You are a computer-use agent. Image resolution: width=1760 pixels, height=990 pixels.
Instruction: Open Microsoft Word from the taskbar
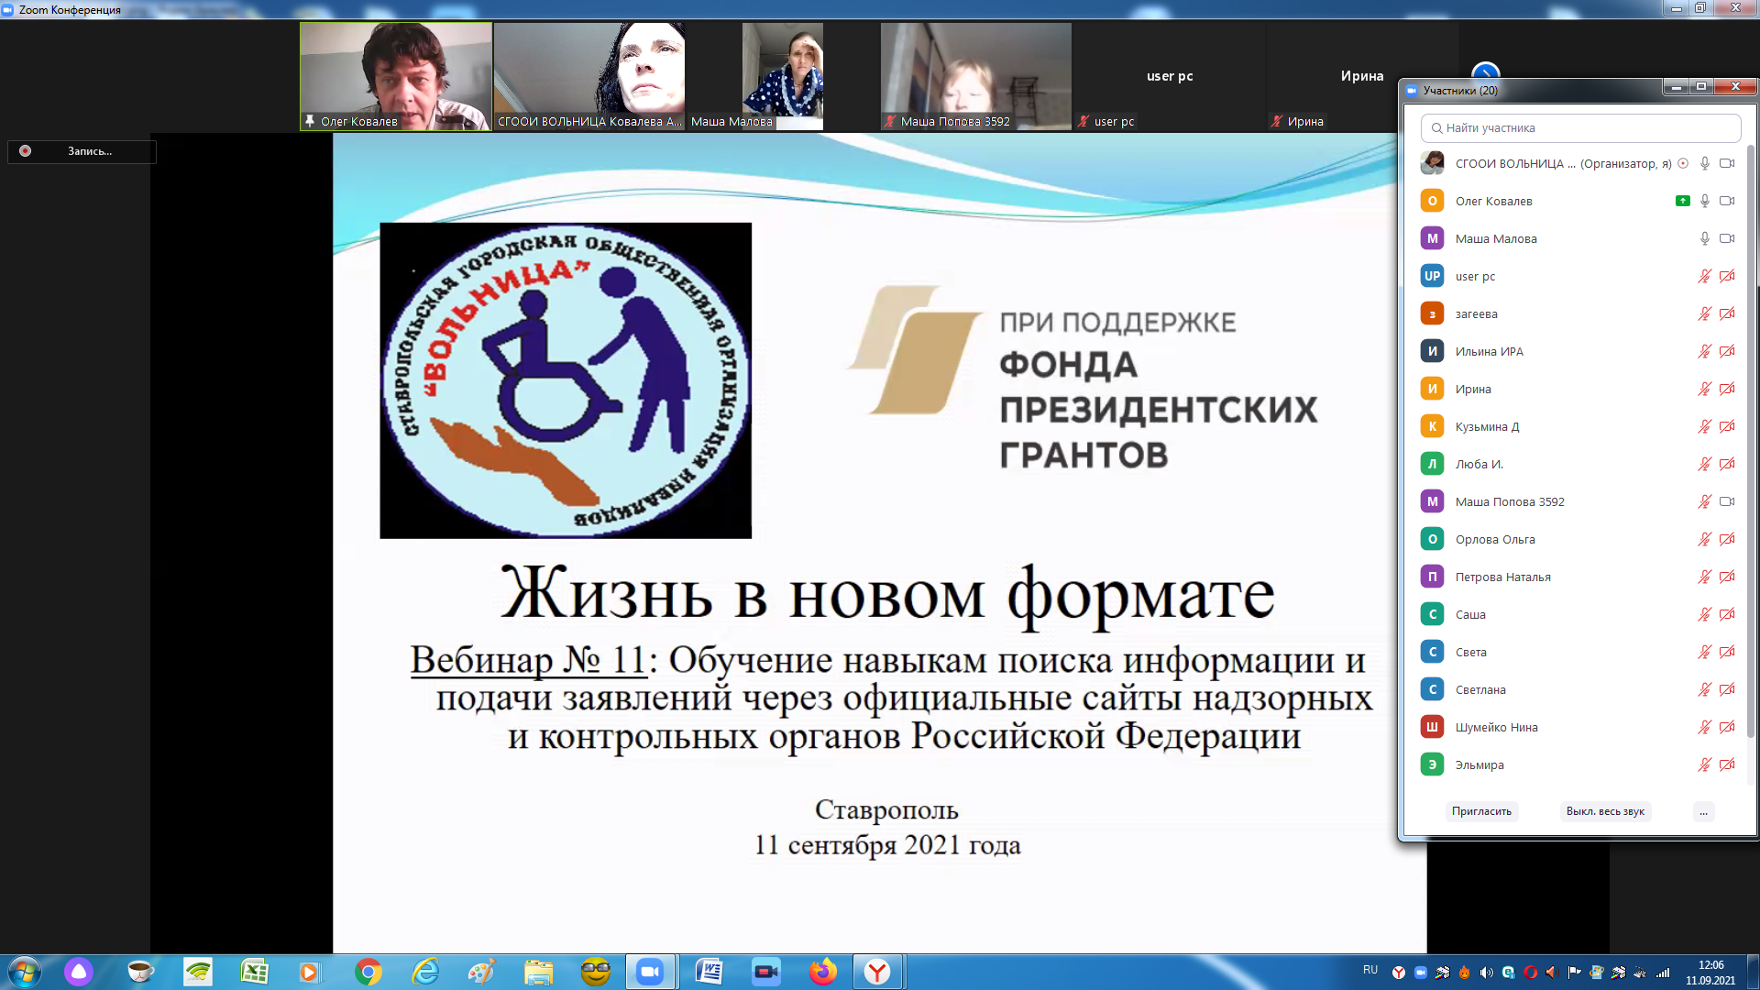[709, 972]
